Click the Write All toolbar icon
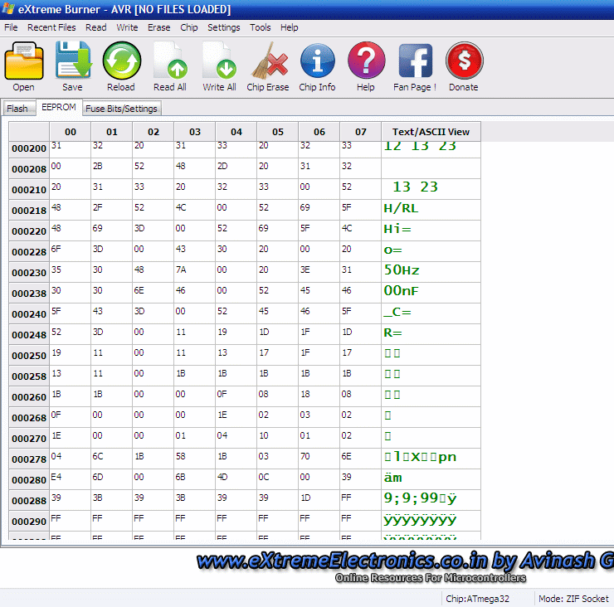Viewport: 614px width, 607px height. tap(219, 62)
